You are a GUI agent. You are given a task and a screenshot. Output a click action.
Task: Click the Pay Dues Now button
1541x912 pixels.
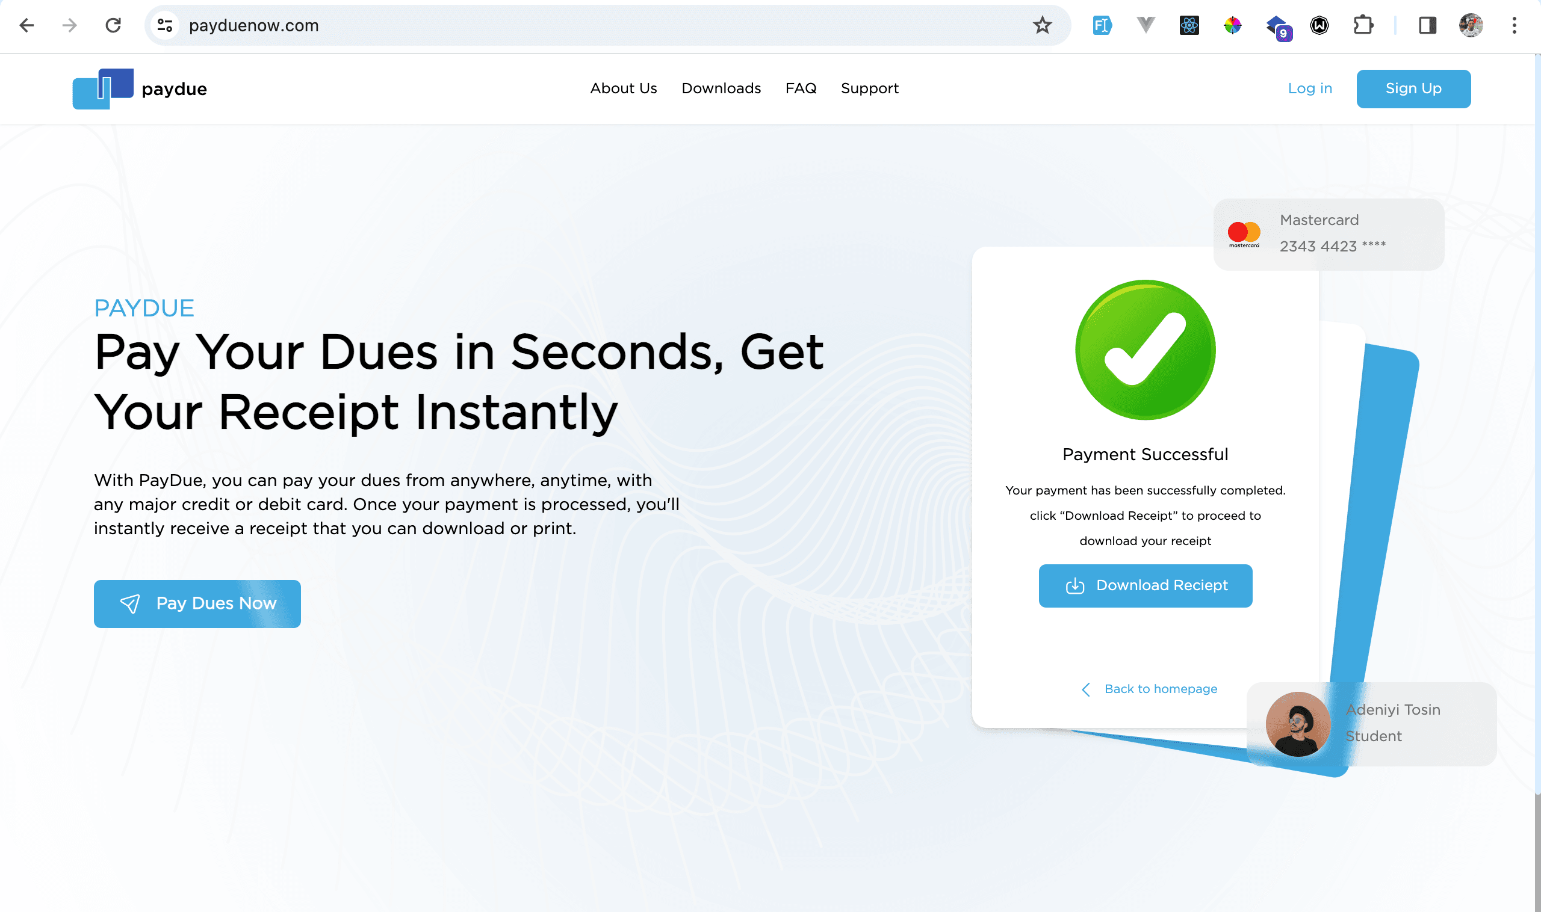197,603
